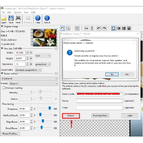This screenshot has height=143, width=143.
Task: Open the inch unit dropdown
Action: click(x=43, y=56)
